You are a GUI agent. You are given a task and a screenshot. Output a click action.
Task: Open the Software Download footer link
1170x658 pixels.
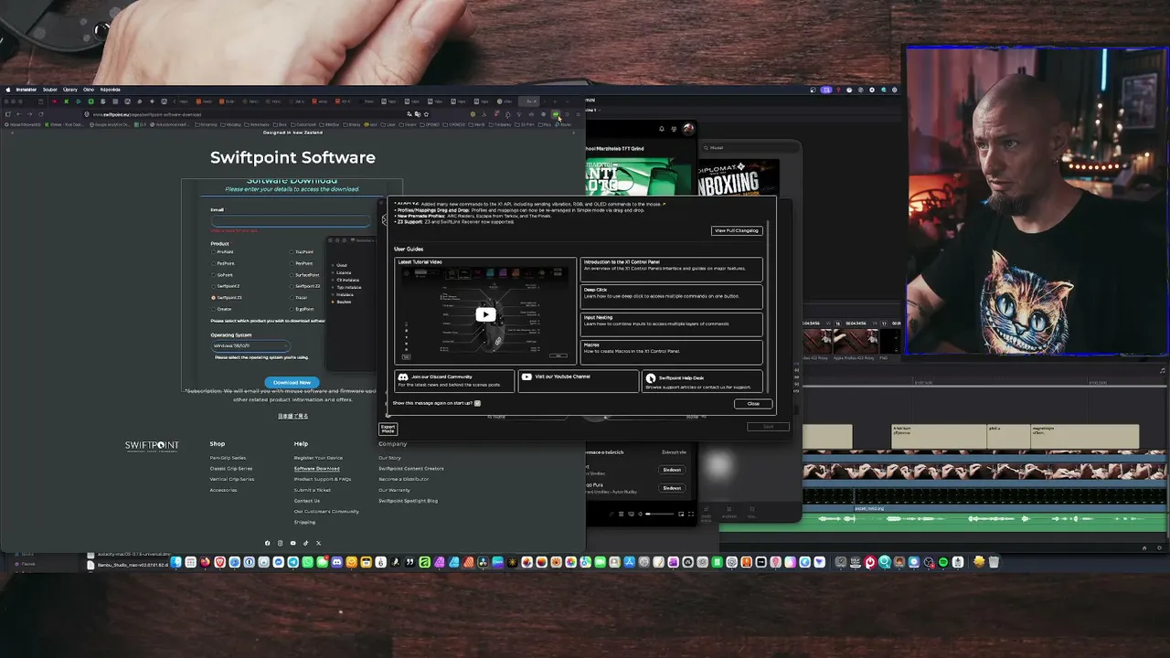click(316, 468)
